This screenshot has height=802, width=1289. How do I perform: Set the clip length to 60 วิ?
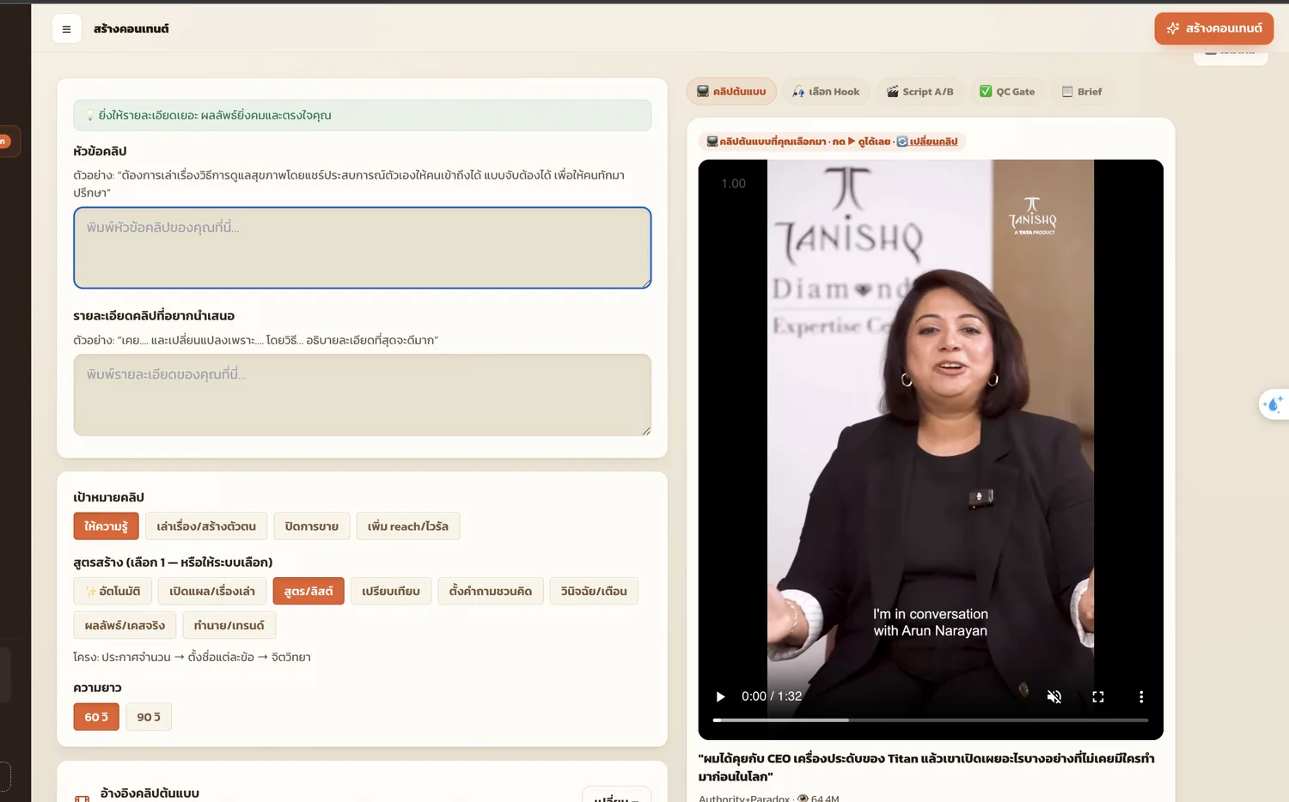point(96,717)
